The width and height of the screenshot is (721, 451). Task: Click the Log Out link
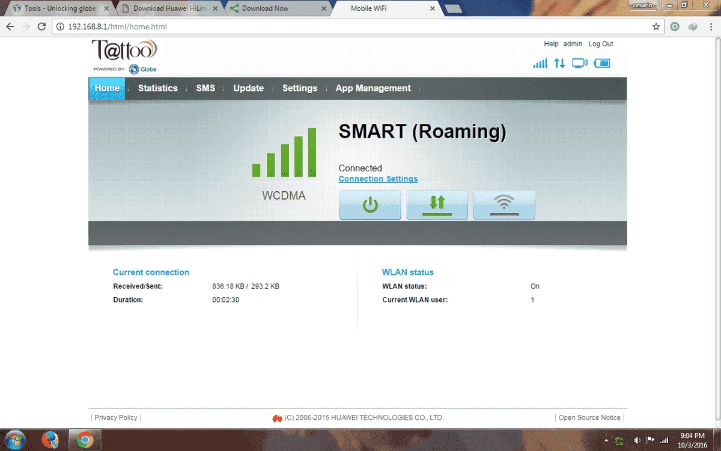(x=601, y=44)
